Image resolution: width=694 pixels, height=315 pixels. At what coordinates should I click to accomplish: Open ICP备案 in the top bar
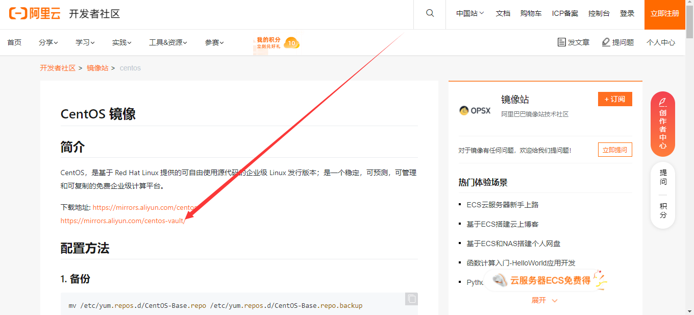pos(565,13)
